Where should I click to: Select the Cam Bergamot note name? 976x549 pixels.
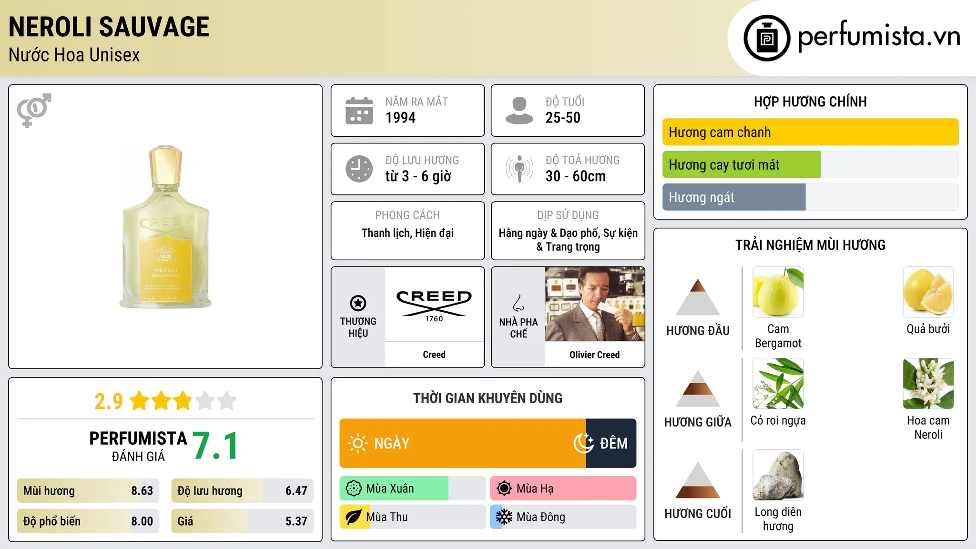tap(778, 336)
